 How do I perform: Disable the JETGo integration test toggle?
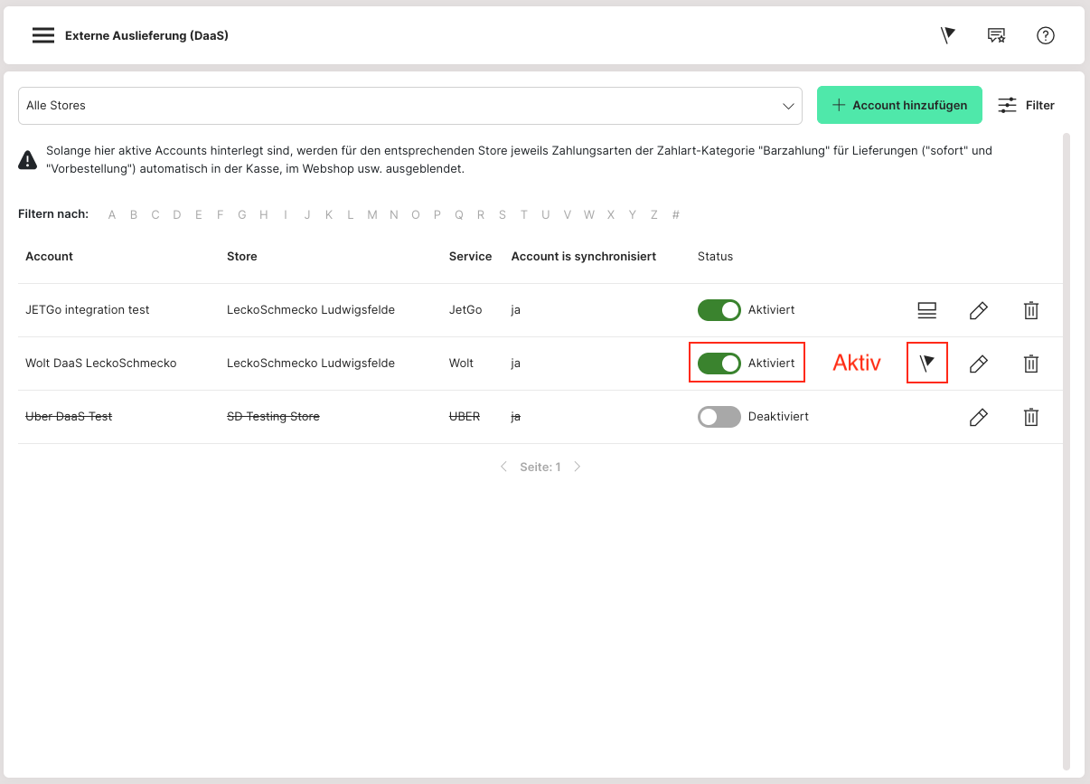click(719, 310)
